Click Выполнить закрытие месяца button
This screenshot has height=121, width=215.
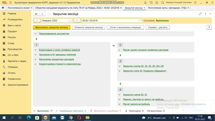(51, 27)
